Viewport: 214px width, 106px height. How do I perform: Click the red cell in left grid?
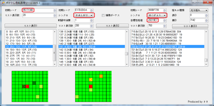point(27,87)
